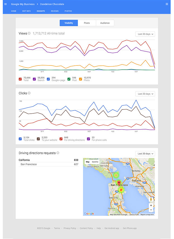Open Driving directions Last 30 days dropdown

coord(145,154)
